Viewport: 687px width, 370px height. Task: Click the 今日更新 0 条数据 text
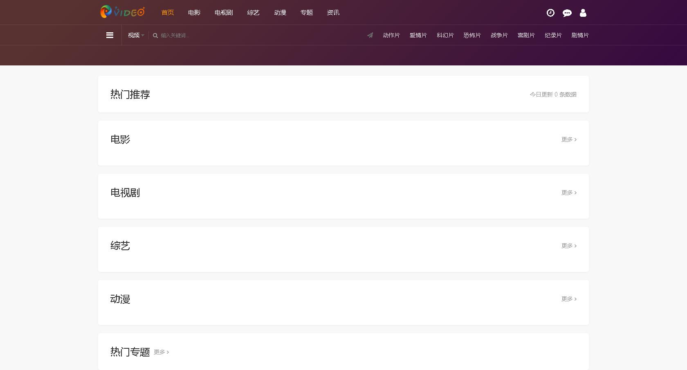553,94
